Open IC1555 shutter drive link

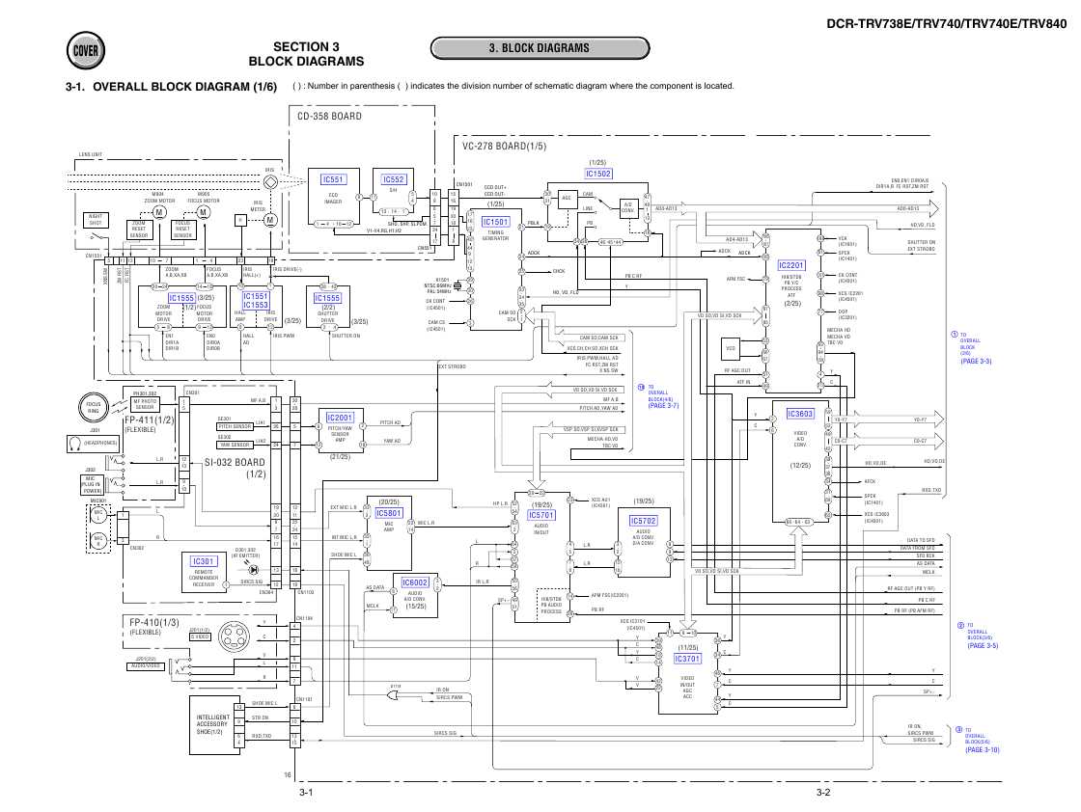(327, 298)
